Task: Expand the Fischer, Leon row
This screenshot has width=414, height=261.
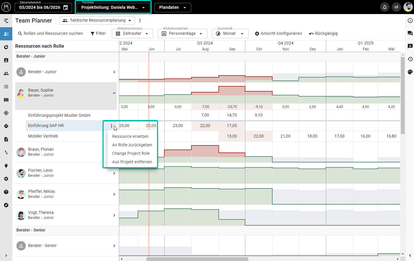Action: pos(114,173)
